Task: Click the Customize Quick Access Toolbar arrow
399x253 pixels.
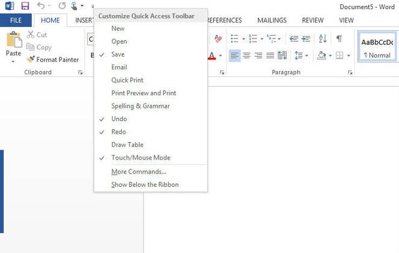Action: pos(93,6)
